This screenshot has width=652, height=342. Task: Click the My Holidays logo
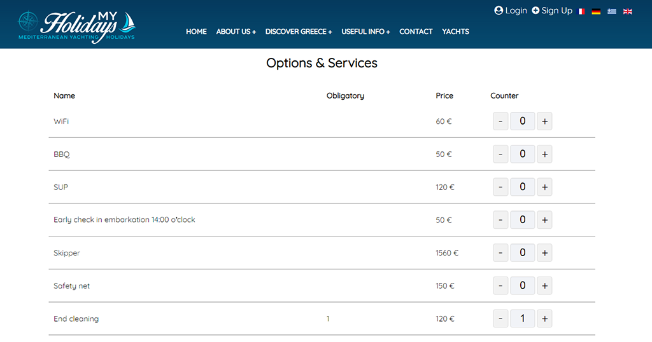pyautogui.click(x=77, y=27)
